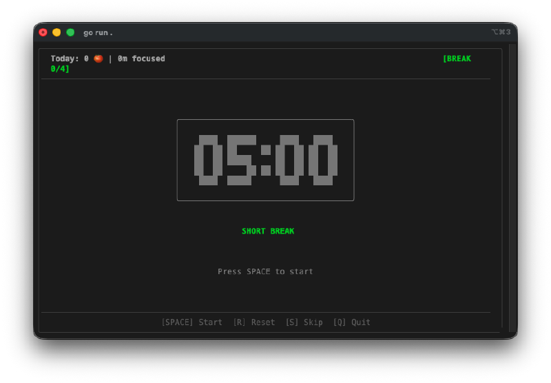Click the terminal's vertical scrollbar track
This screenshot has width=551, height=383.
click(x=512, y=186)
